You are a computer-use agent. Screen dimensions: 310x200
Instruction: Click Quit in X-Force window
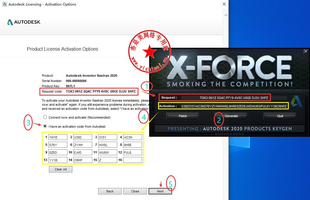tap(280, 116)
